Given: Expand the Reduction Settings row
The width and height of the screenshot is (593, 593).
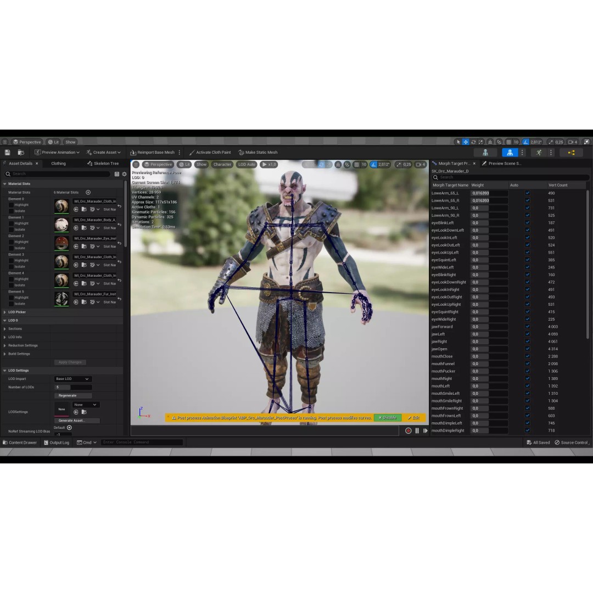Looking at the screenshot, I should click(x=4, y=346).
